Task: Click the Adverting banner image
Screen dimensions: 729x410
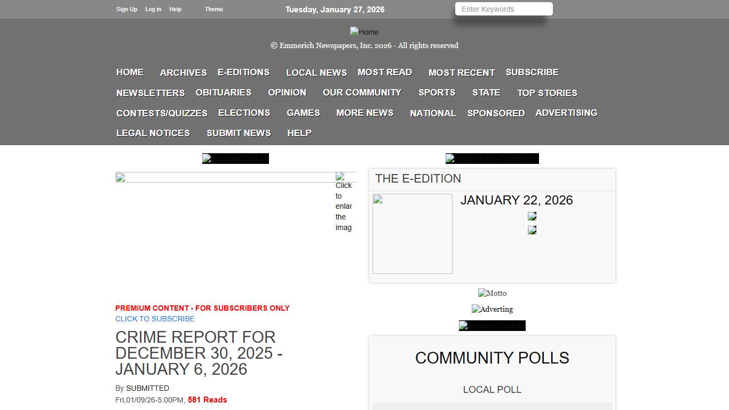Action: coord(492,309)
